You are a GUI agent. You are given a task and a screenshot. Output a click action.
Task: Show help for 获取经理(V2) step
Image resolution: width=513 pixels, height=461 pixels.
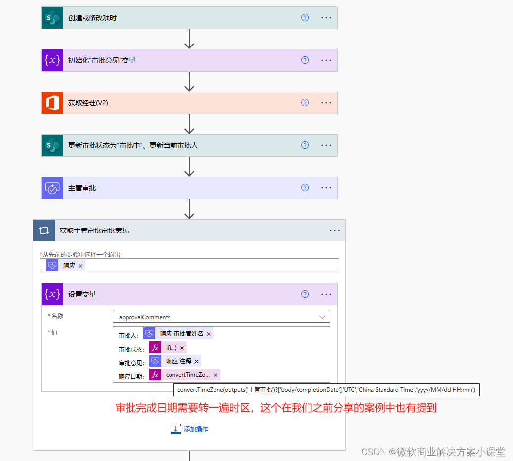click(305, 103)
